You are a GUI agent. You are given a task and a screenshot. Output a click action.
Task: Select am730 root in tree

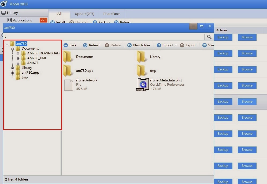pos(21,44)
